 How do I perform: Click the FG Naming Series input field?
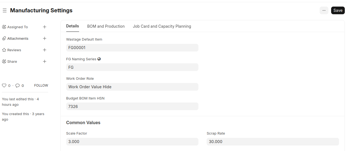(x=132, y=67)
